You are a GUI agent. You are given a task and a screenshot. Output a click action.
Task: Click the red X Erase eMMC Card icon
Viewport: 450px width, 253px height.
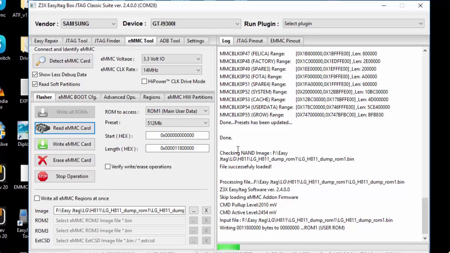tap(43, 160)
